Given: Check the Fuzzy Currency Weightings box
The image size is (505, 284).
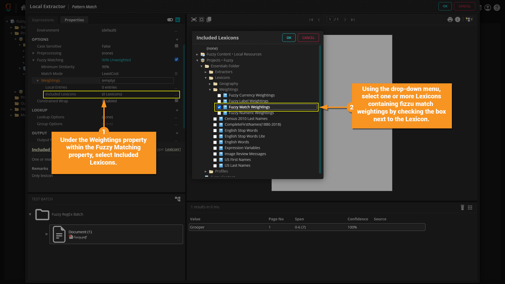Looking at the screenshot, I should [219, 95].
